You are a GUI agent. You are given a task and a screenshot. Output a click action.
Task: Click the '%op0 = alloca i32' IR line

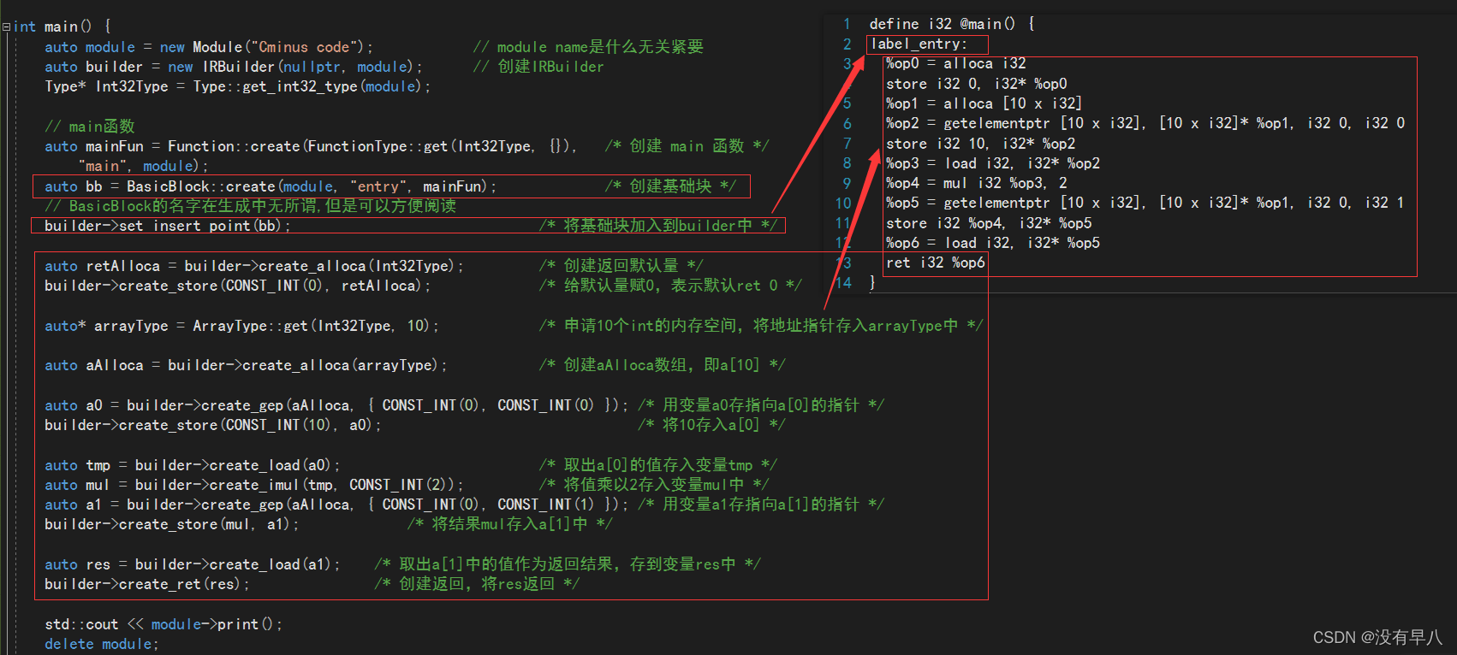coord(956,63)
